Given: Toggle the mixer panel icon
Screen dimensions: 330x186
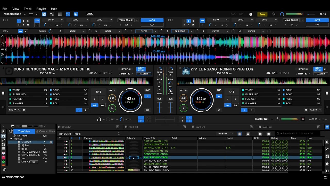Looking at the screenshot, I should tap(68, 14).
